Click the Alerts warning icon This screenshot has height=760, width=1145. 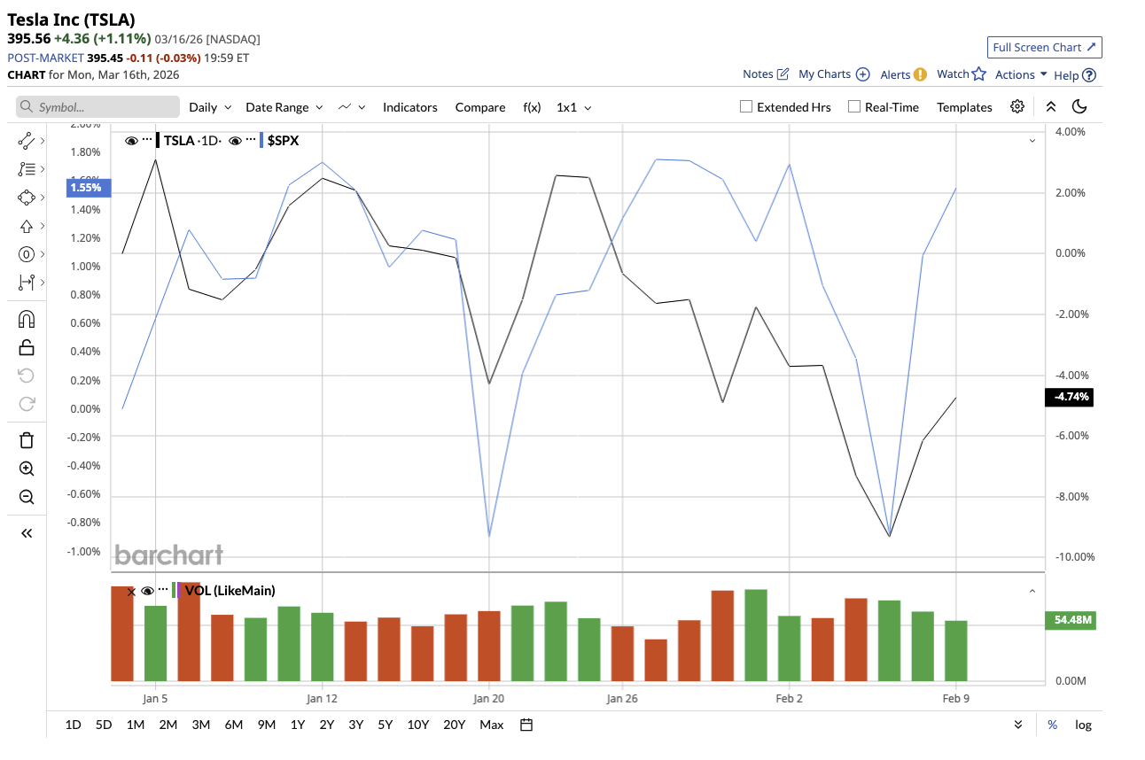coord(920,74)
